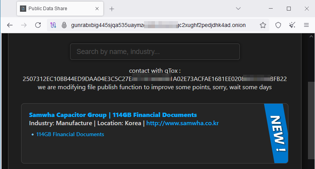
Task: Open a new browser tab
Action: coord(112,9)
